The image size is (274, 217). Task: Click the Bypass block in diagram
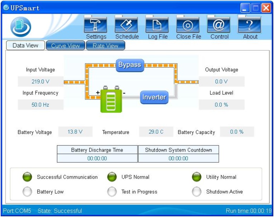pyautogui.click(x=130, y=65)
